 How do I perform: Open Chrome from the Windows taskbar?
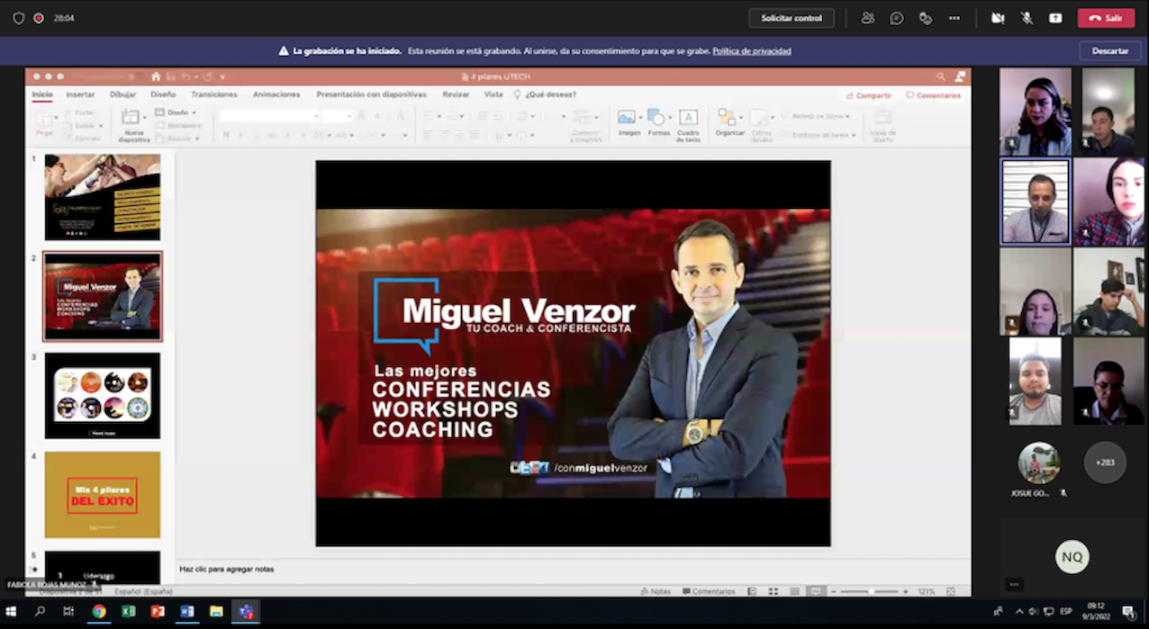pyautogui.click(x=98, y=611)
